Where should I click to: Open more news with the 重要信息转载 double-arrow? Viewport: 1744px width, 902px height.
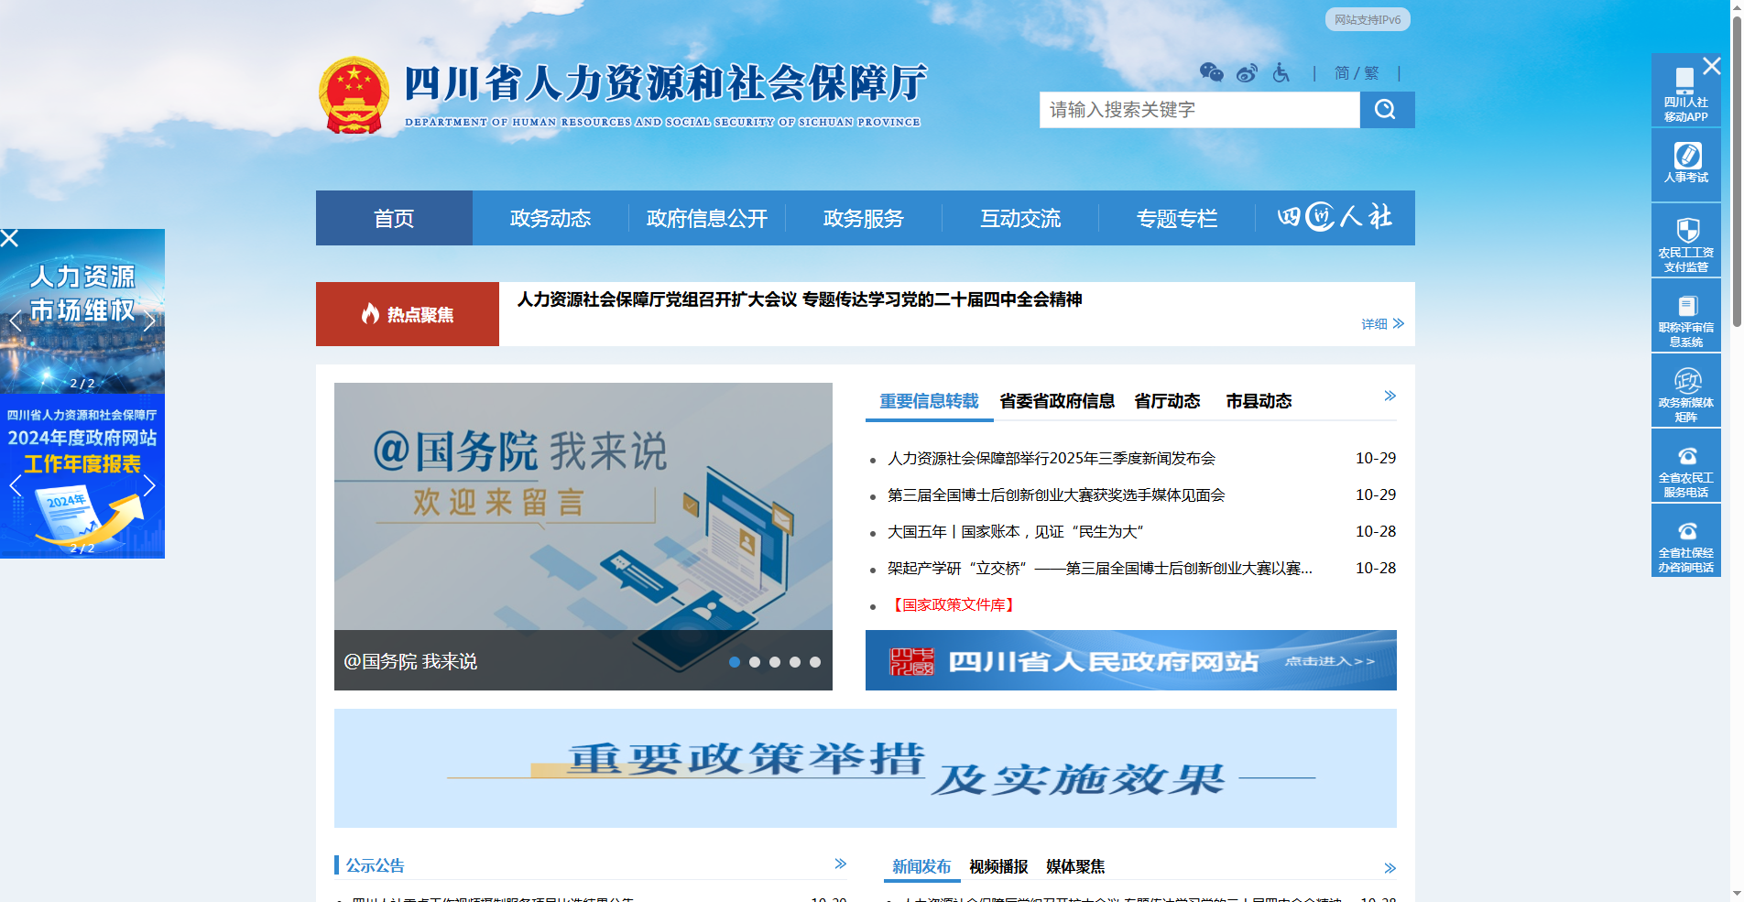point(1389,396)
